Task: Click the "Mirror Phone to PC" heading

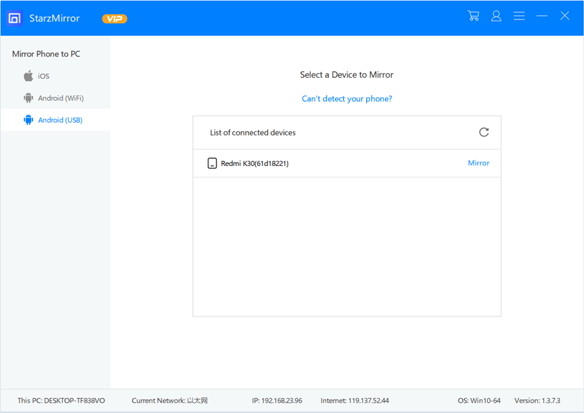Action: pos(46,54)
